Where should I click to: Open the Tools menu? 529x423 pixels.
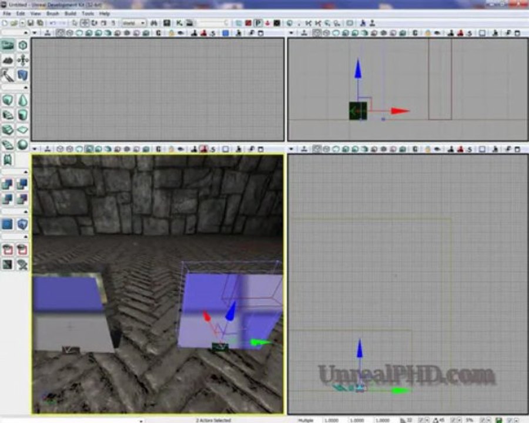tap(88, 14)
